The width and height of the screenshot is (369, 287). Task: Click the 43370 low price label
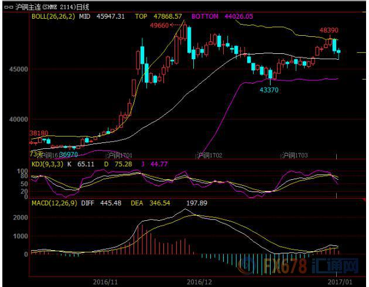click(269, 89)
